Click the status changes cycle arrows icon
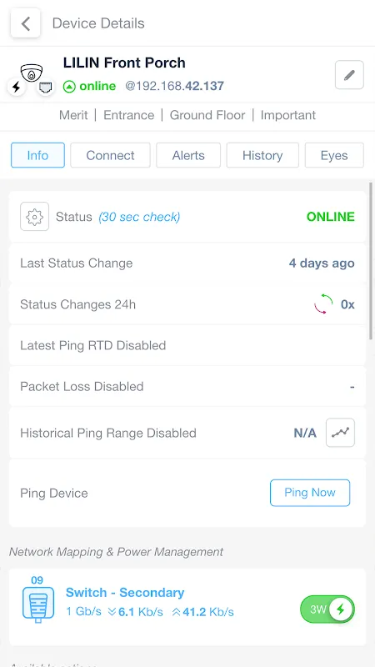Viewport: 375px width, 667px height. click(x=323, y=304)
